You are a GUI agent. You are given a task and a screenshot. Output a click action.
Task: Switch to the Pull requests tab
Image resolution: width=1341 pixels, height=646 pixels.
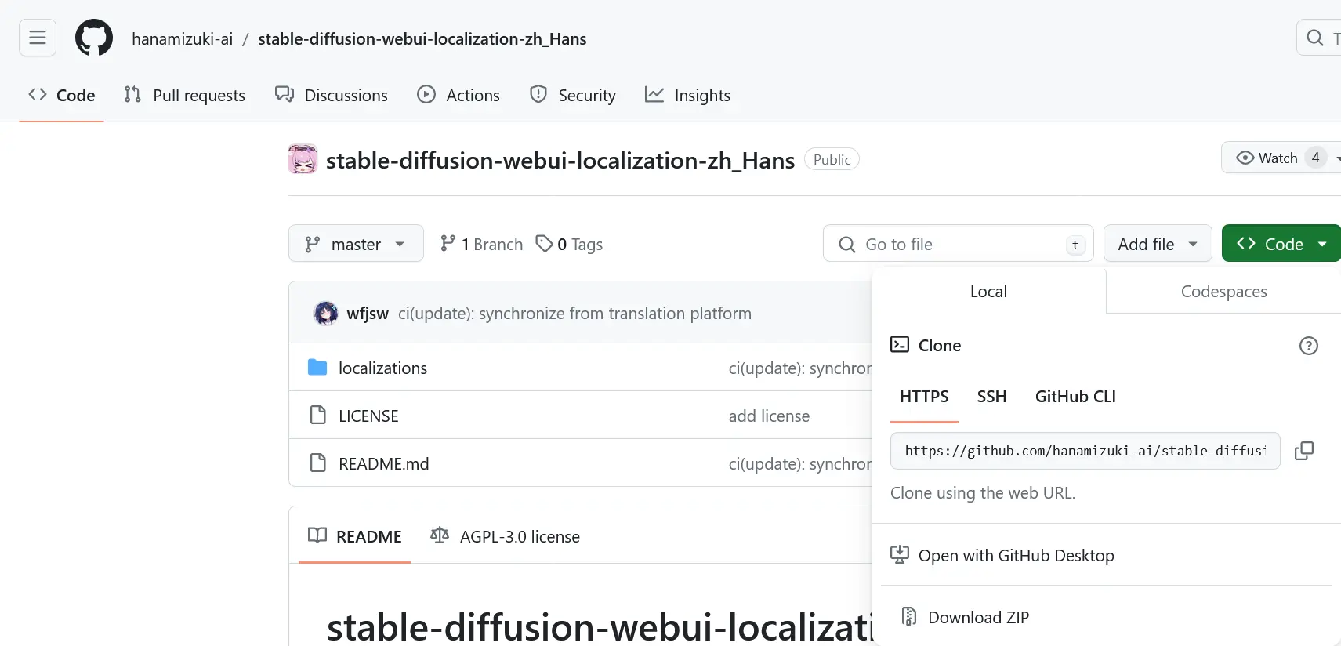[185, 95]
